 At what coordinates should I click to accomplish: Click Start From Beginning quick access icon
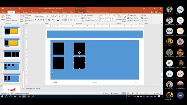pos(20,8)
